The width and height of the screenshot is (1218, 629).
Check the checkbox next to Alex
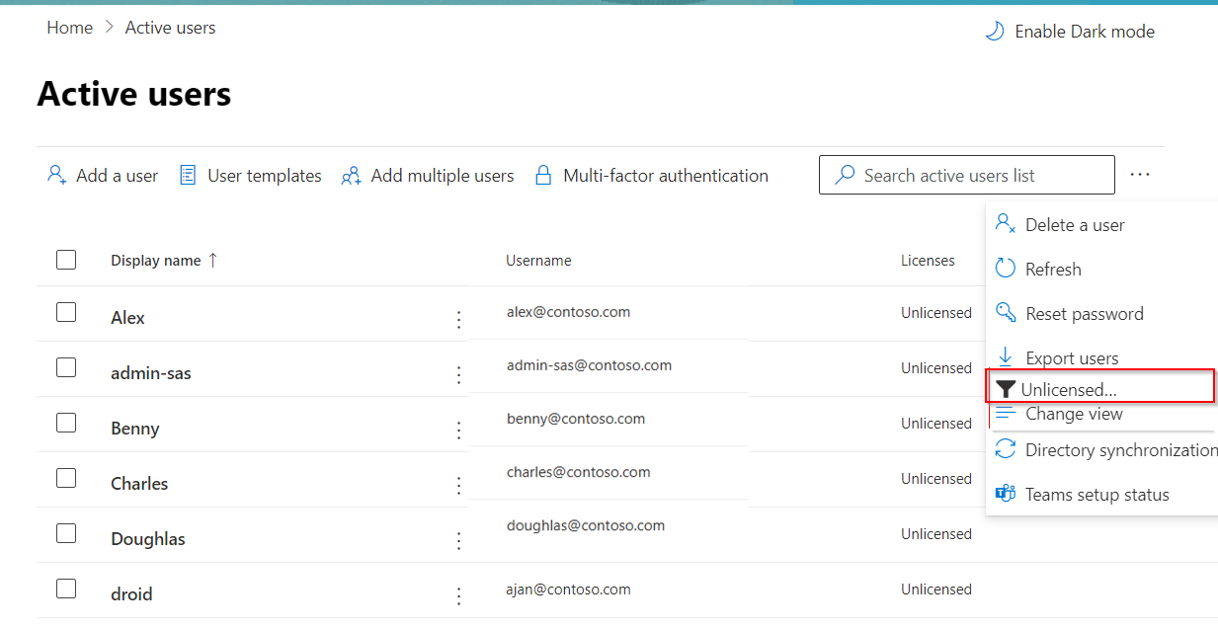pos(66,311)
